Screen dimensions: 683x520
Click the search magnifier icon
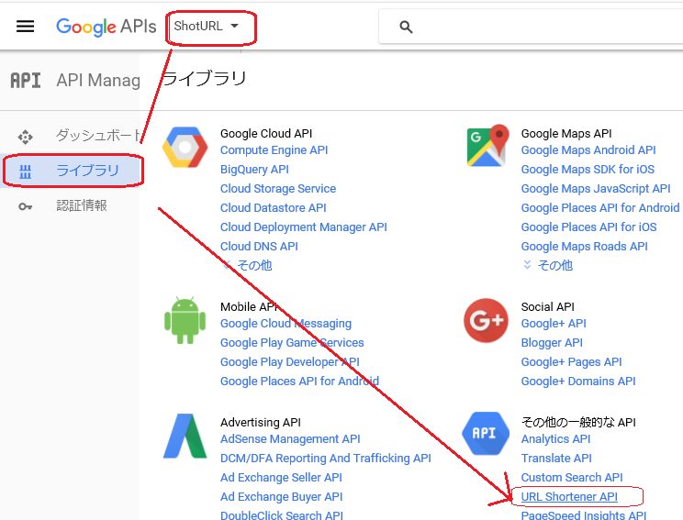[x=406, y=27]
